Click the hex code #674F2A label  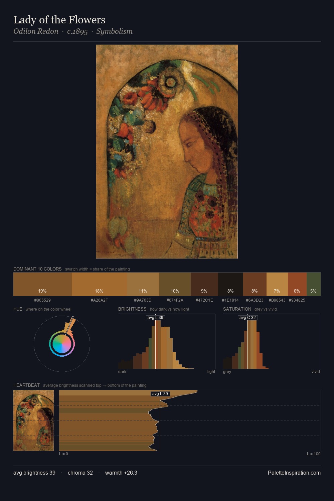click(x=175, y=300)
